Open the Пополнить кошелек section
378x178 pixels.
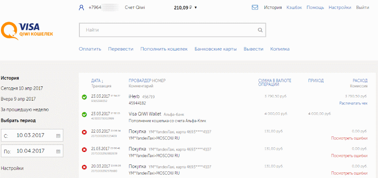[x=164, y=49]
